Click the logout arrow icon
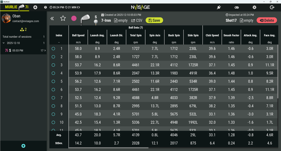The width and height of the screenshot is (281, 151). pyautogui.click(x=272, y=7)
